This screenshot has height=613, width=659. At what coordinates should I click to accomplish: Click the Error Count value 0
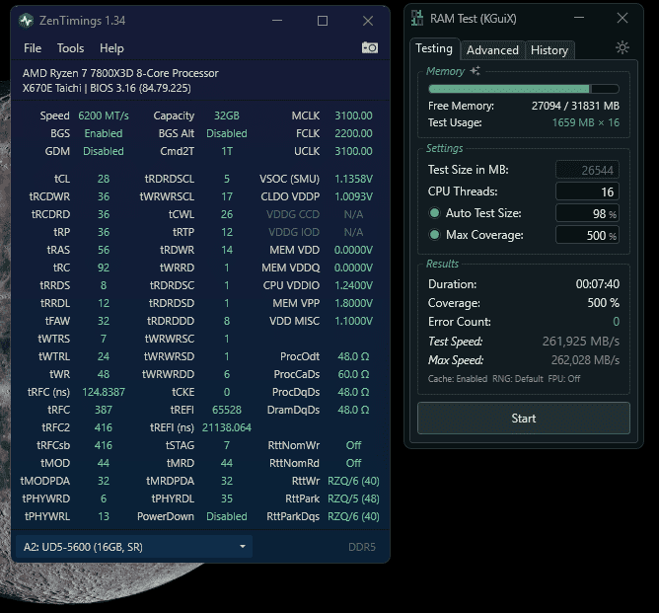tap(616, 322)
